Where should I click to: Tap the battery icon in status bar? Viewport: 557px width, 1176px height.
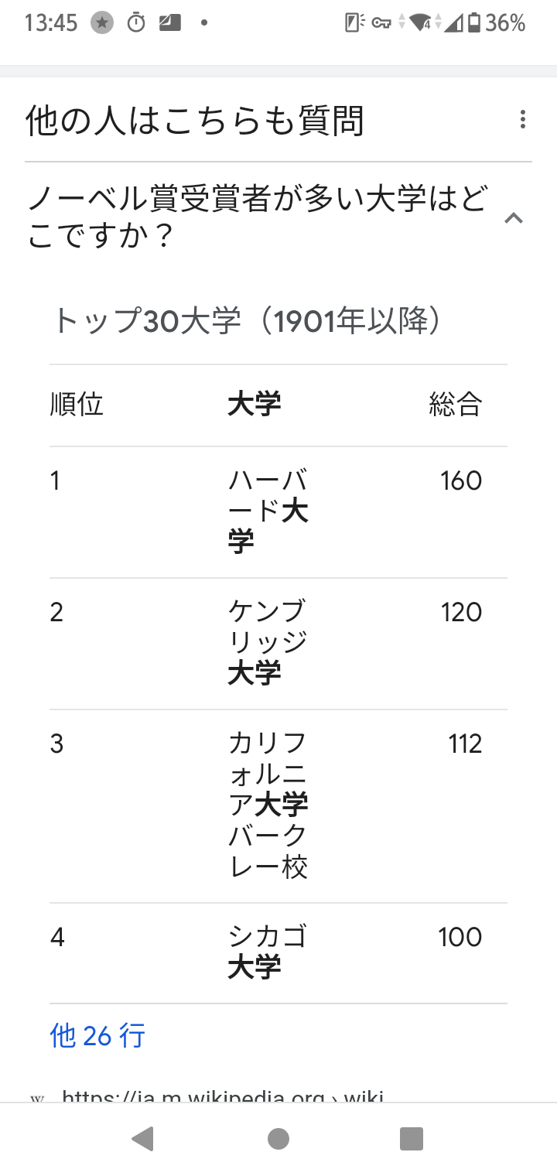point(474,23)
